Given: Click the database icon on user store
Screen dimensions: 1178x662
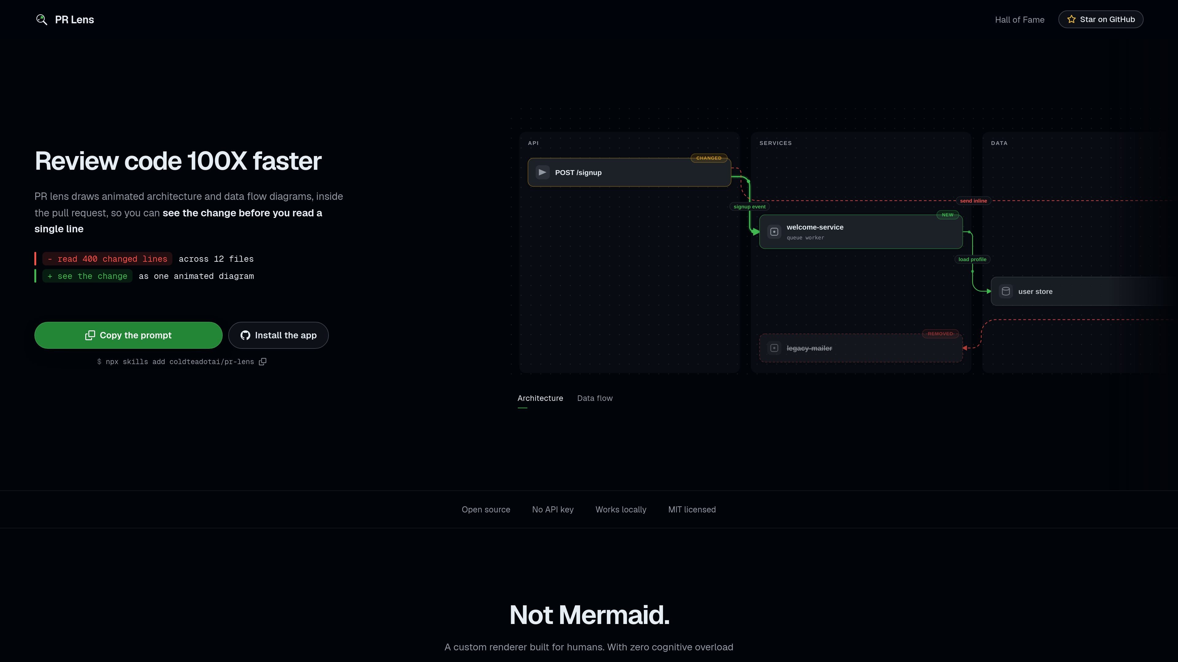Looking at the screenshot, I should click(1006, 291).
